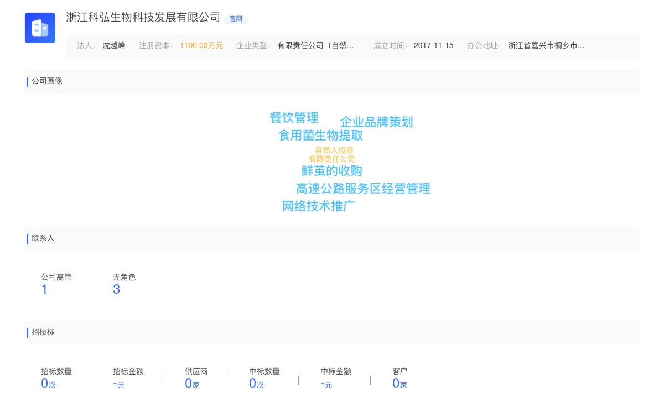The width and height of the screenshot is (664, 416).
Task: Click office address 浙江省嘉兴市桐乡市…
Action: pyautogui.click(x=546, y=46)
